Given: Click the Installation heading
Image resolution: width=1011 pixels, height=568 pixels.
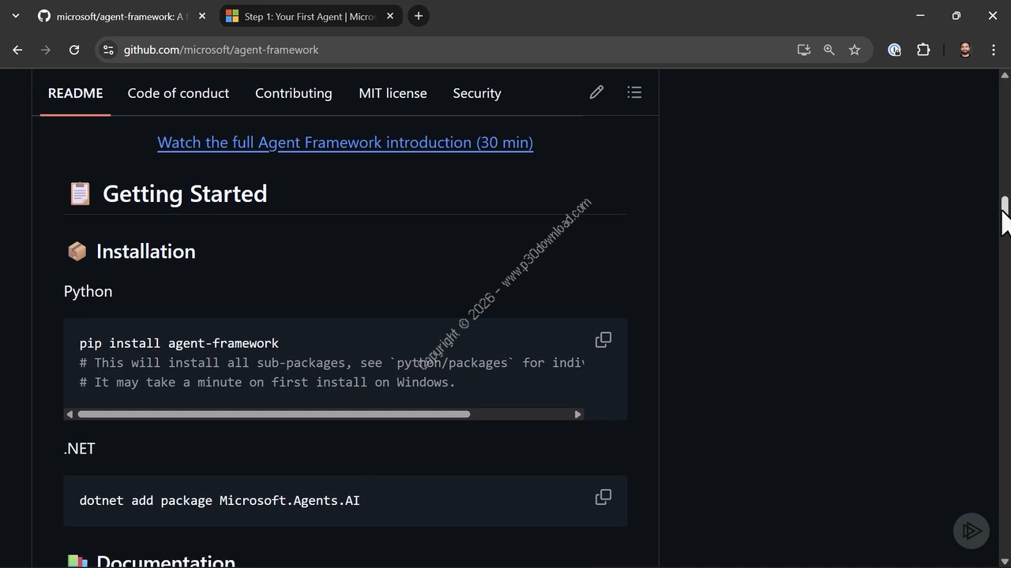Looking at the screenshot, I should [x=145, y=252].
